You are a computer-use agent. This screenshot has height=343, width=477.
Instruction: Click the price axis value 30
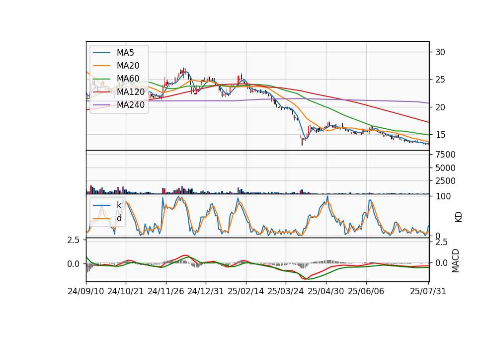[x=440, y=52]
